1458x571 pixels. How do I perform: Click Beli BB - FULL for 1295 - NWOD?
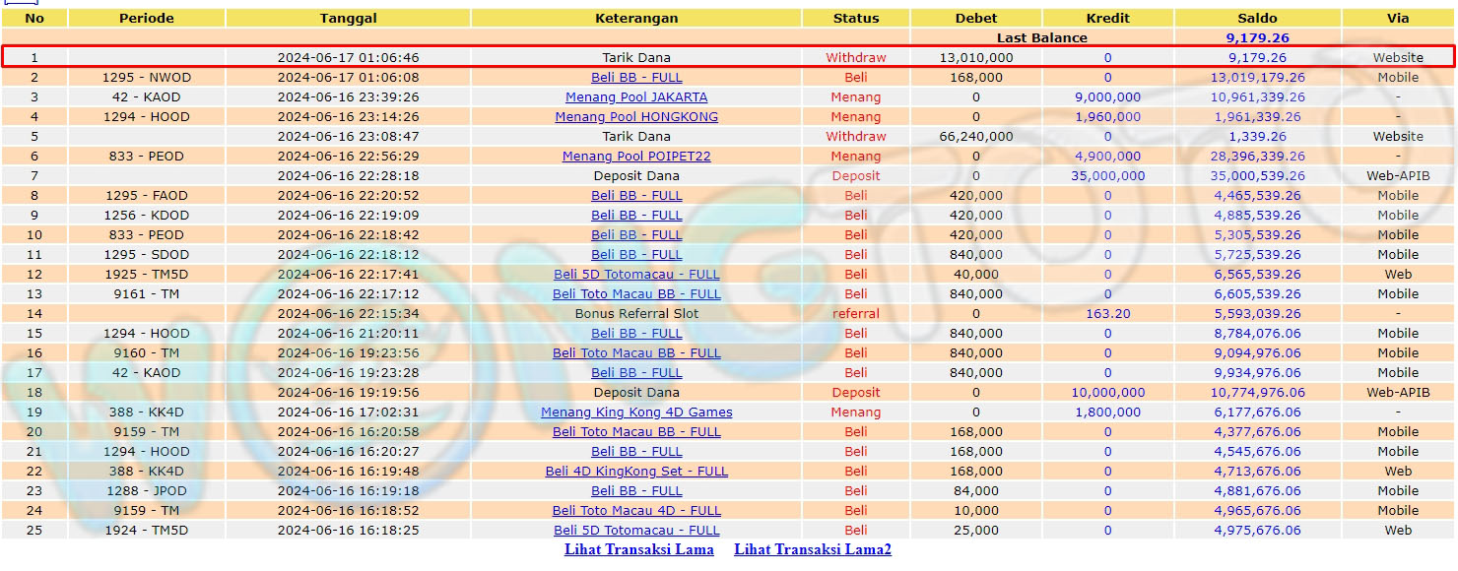point(636,78)
